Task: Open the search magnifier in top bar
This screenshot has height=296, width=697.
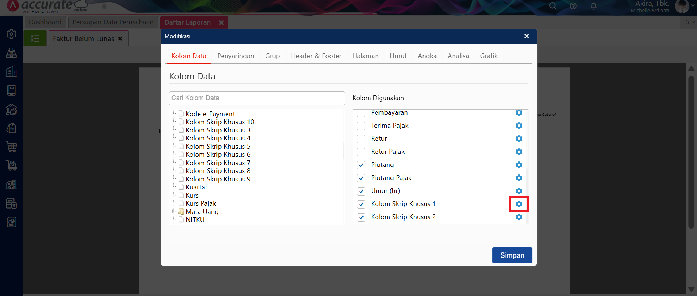Action: 552,6
